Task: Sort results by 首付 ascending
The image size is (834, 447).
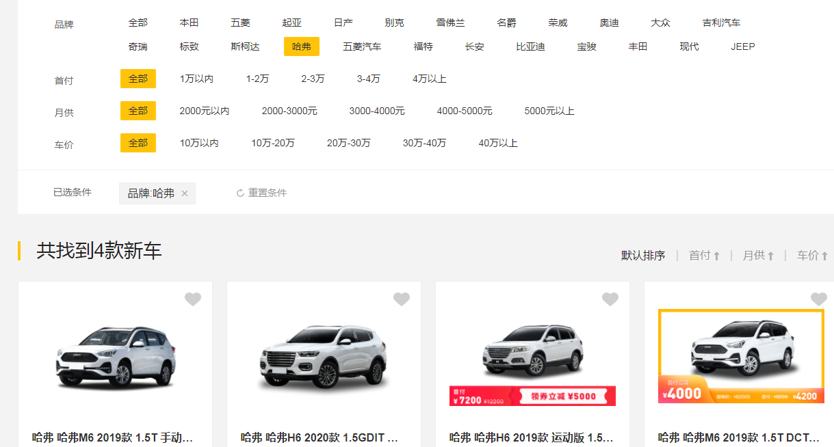Action: (704, 256)
